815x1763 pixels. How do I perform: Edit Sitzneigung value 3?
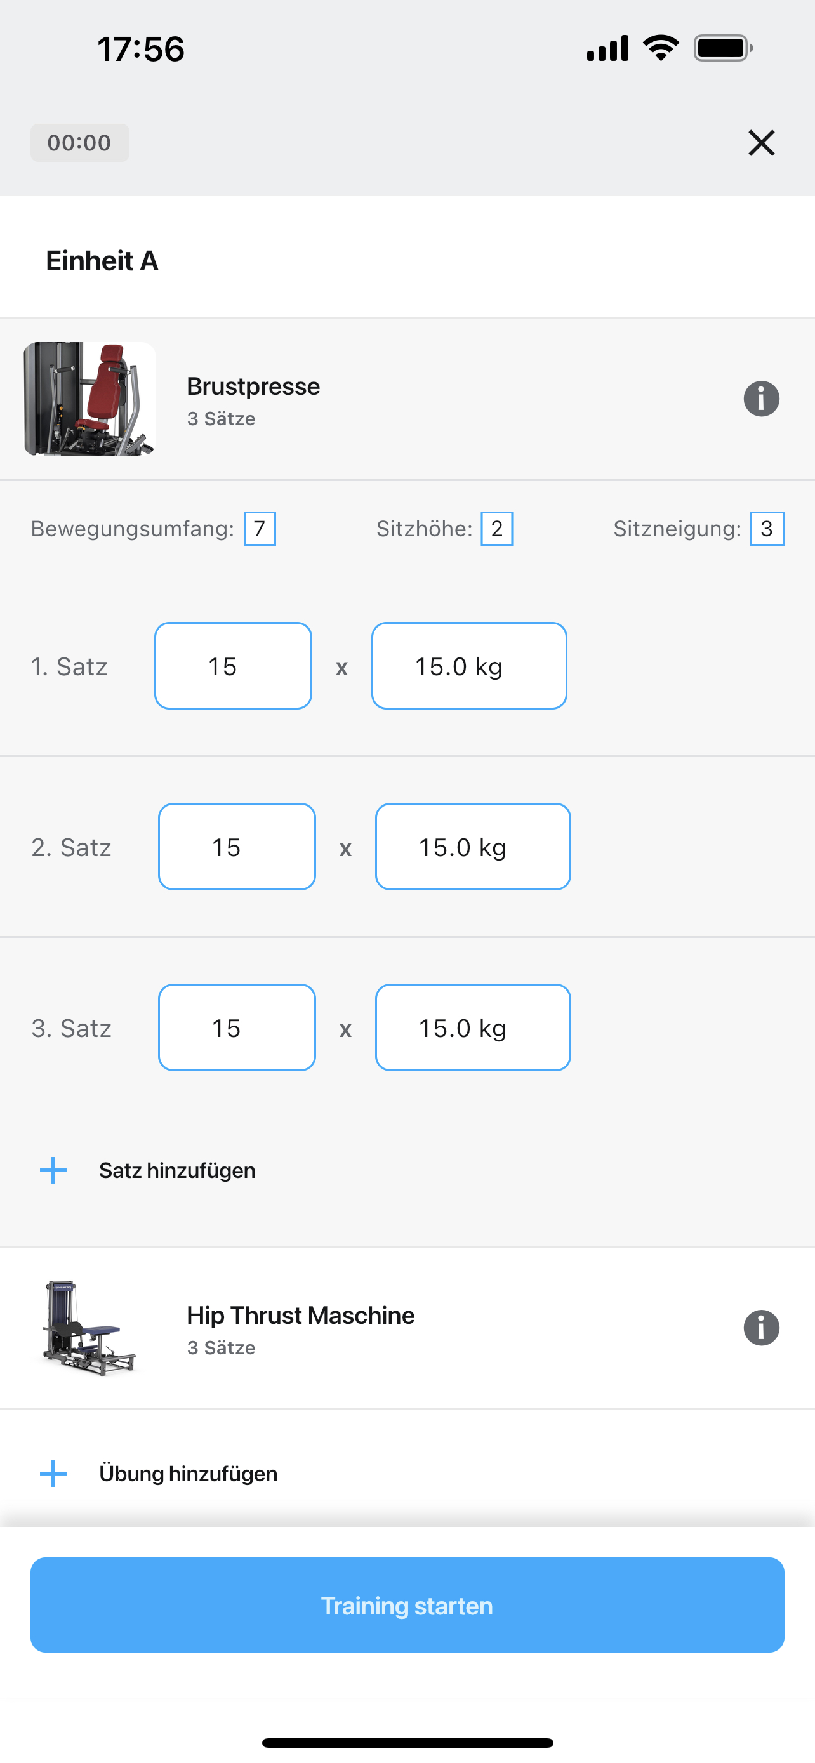tap(767, 529)
